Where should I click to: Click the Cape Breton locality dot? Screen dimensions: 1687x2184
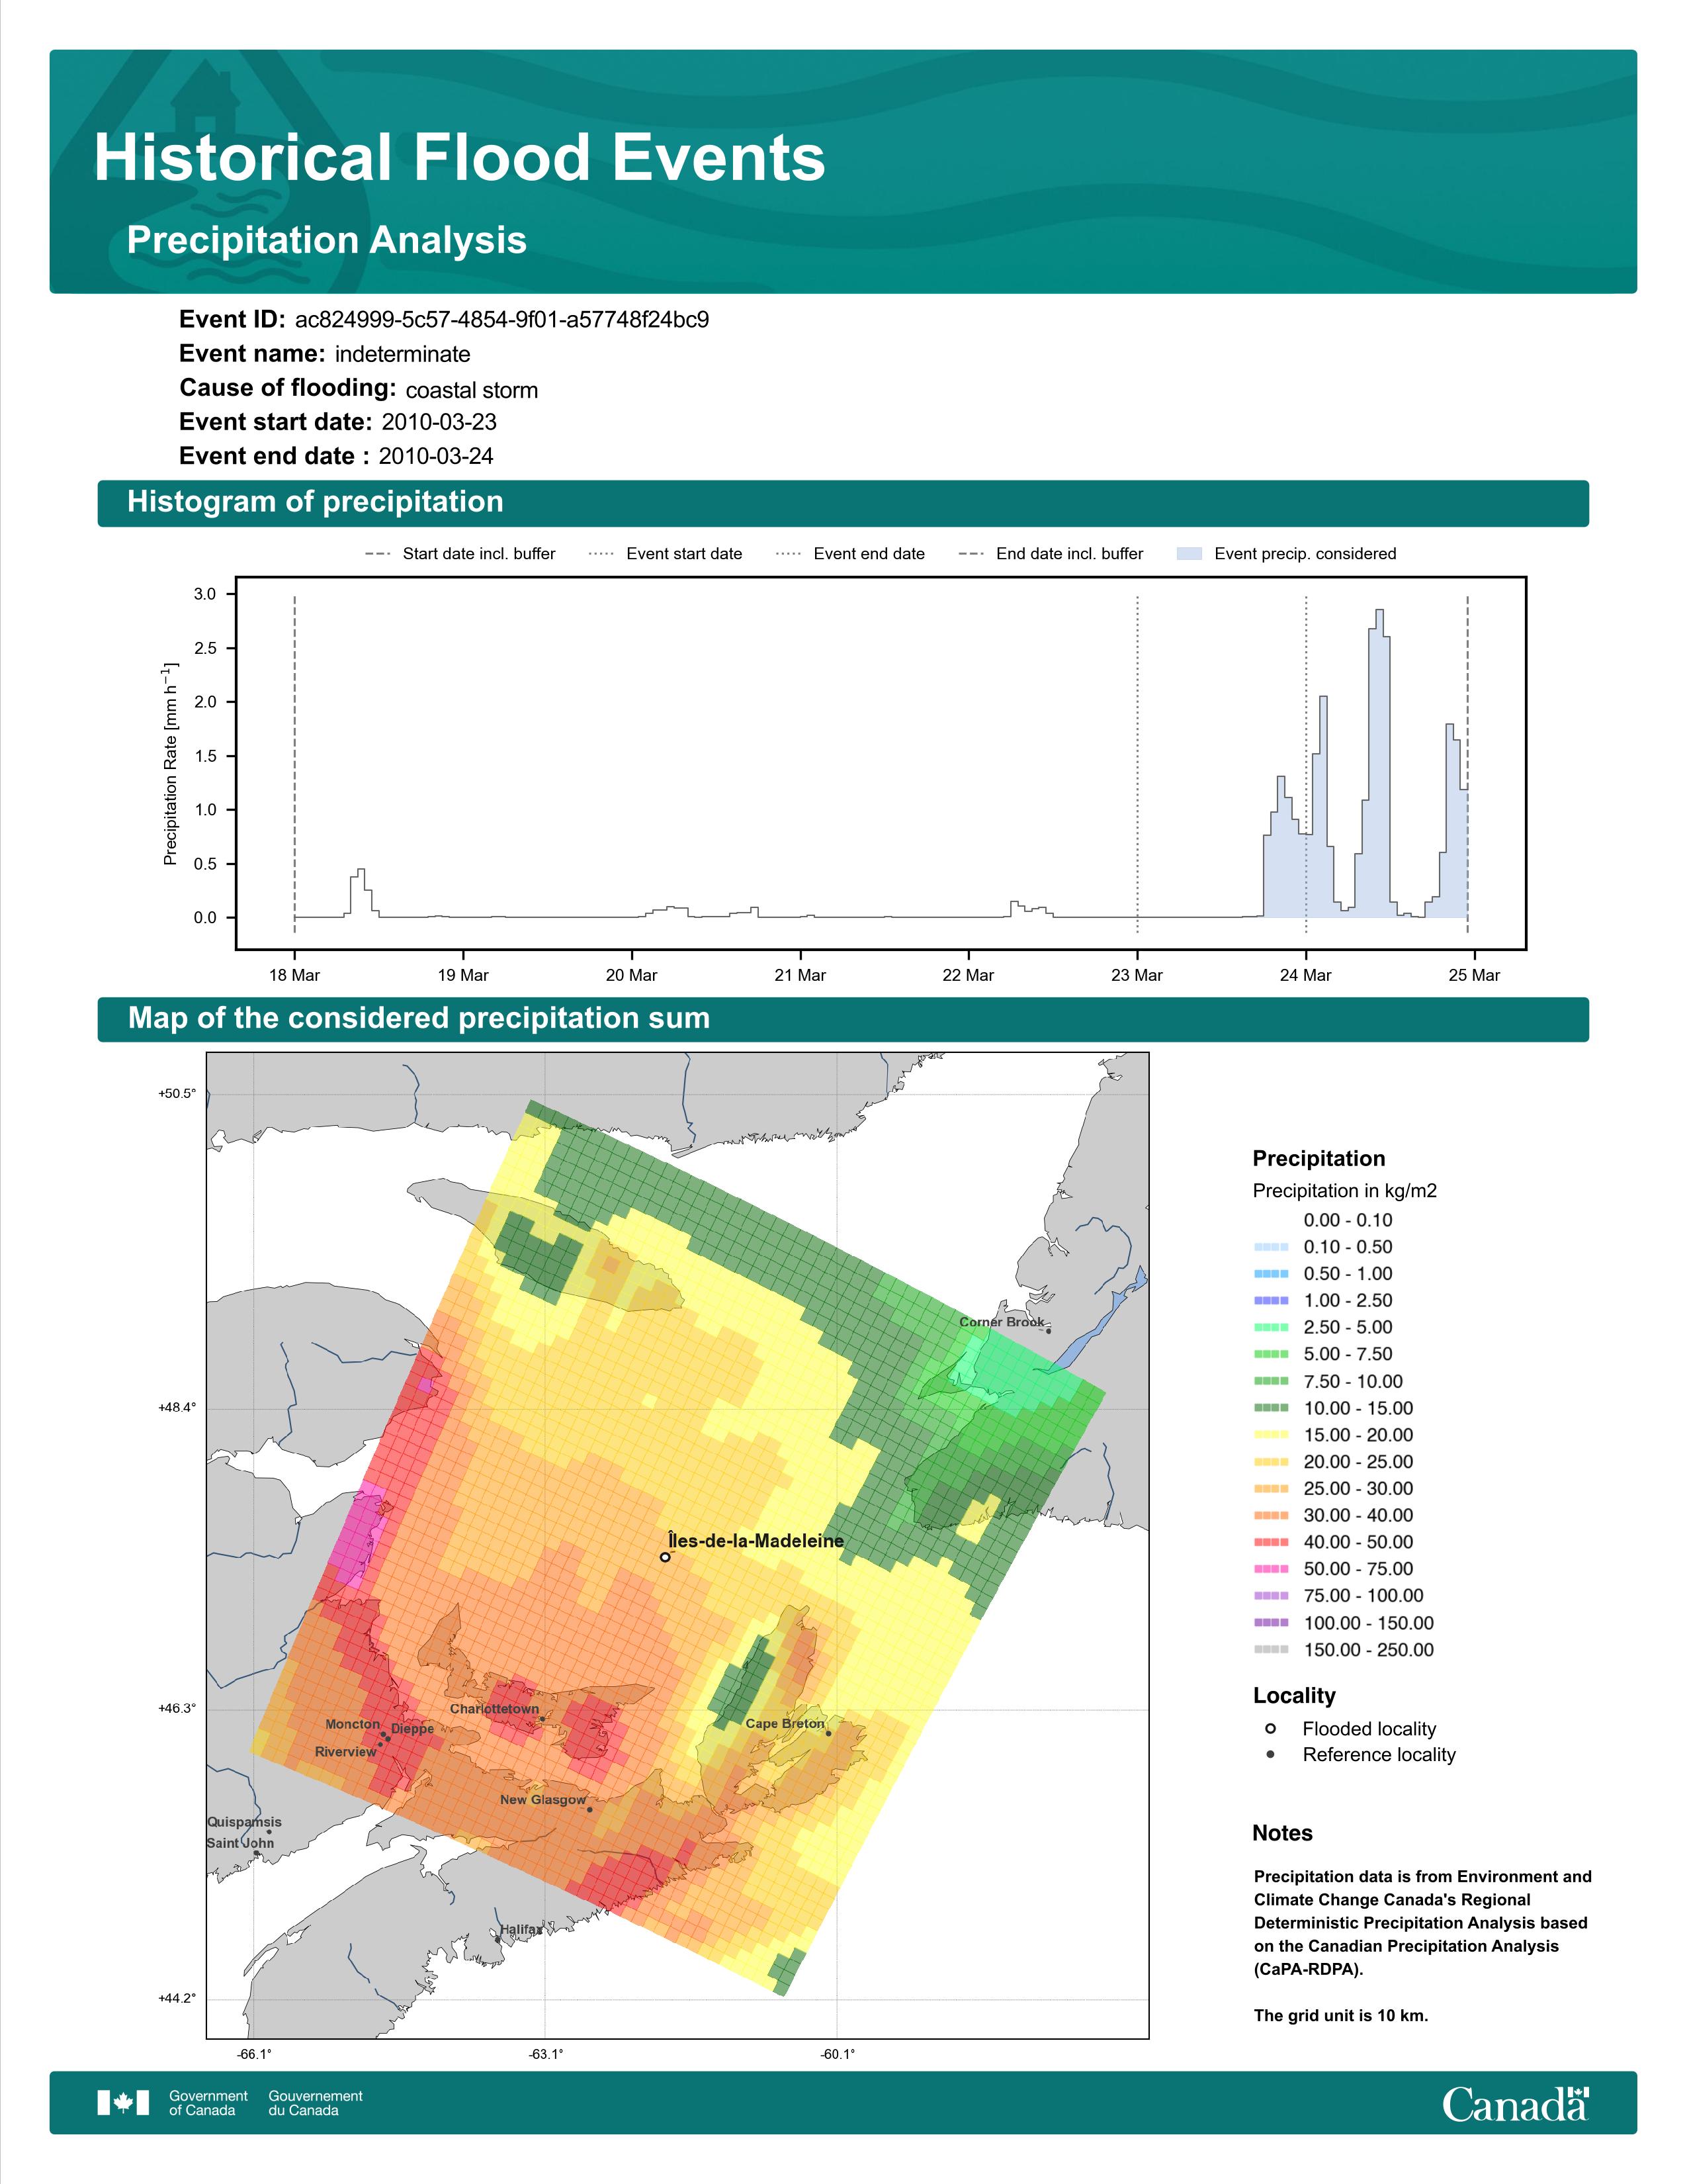click(x=828, y=1733)
